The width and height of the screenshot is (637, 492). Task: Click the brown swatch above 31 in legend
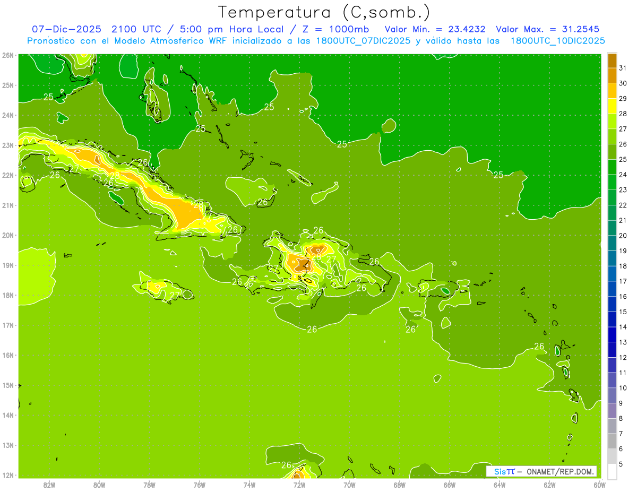613,61
